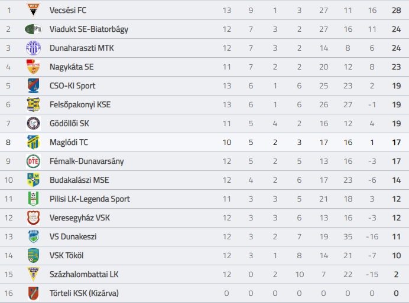Click the Fémalk-Dunavarsány DTE badge
Viewport: 409px width, 303px height.
33,161
